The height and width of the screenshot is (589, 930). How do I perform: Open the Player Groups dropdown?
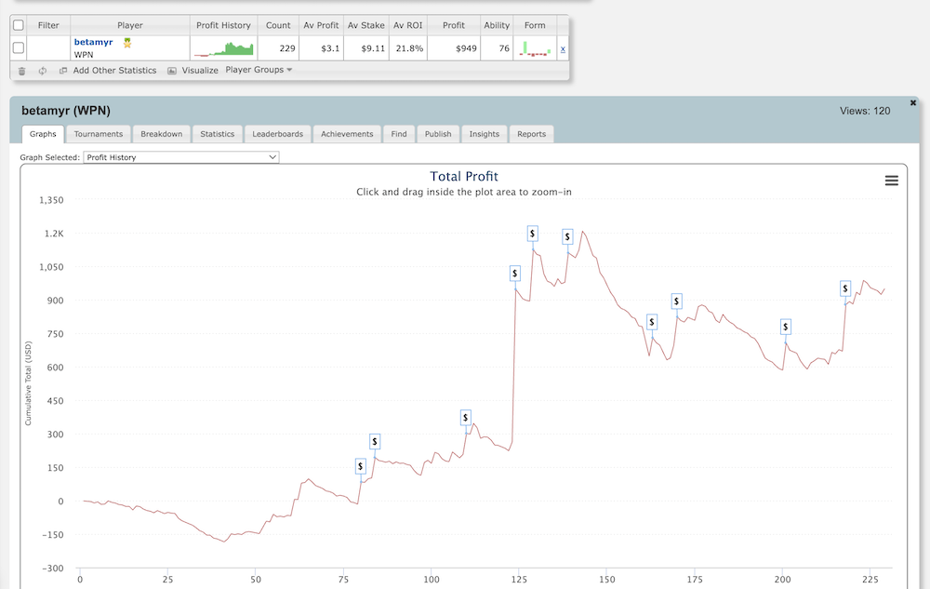click(x=259, y=71)
